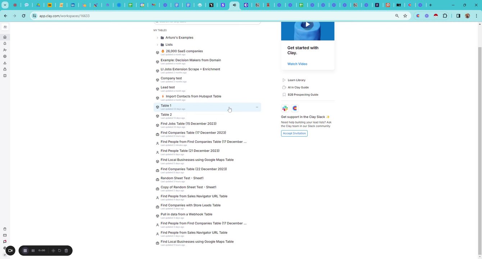Open the Chrome extensions puzzle icon
The height and width of the screenshot is (259, 482).
tap(445, 16)
